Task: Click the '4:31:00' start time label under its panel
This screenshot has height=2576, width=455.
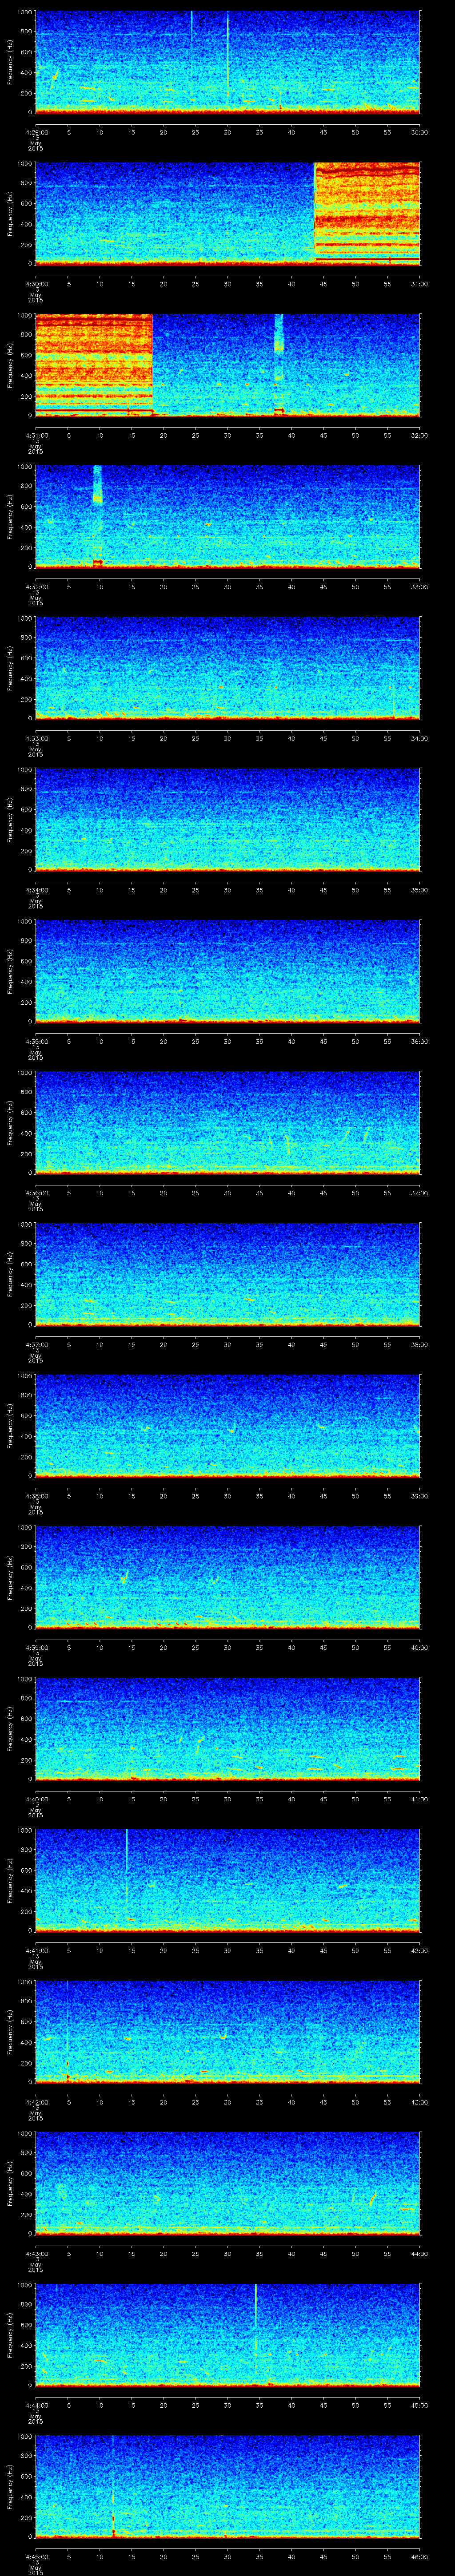Action: point(35,435)
